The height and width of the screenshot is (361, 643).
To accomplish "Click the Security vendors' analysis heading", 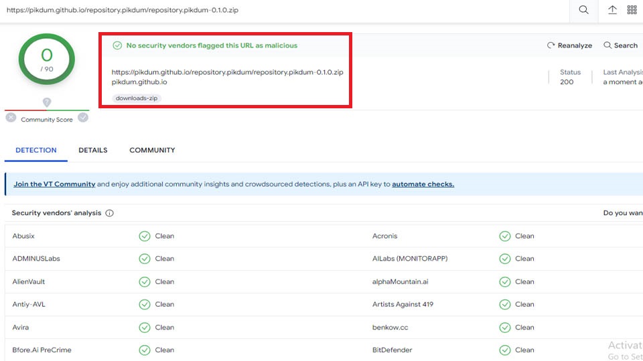I will [56, 213].
